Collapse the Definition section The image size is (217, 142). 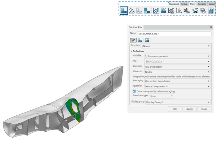point(131,51)
